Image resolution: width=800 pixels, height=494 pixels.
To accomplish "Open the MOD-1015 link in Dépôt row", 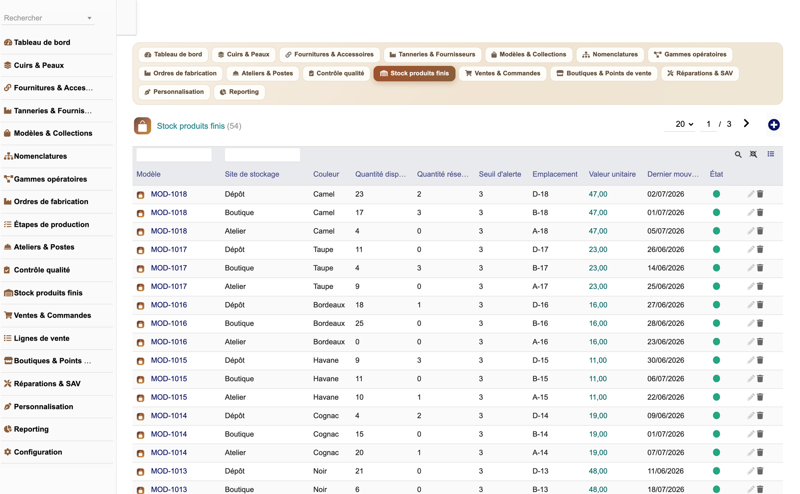I will coord(169,360).
